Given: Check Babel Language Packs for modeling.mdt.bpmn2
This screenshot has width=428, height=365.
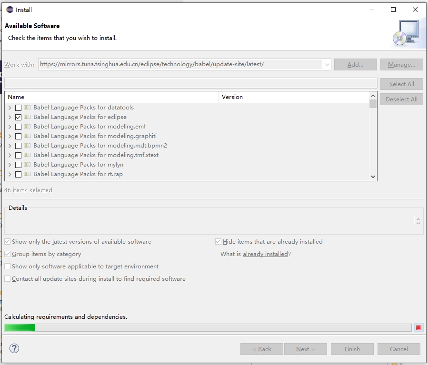Looking at the screenshot, I should (x=18, y=146).
